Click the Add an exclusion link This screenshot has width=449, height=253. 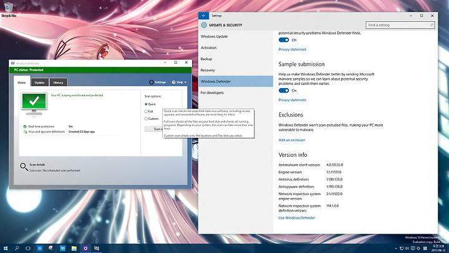click(292, 140)
